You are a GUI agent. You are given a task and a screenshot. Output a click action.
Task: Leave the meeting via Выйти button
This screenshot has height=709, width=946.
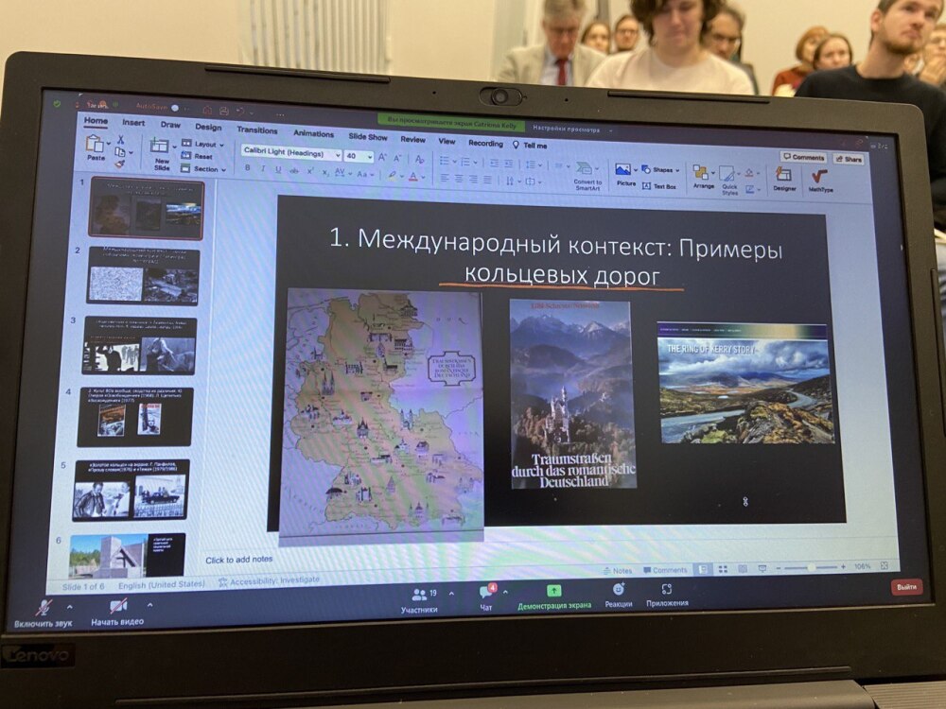[905, 587]
